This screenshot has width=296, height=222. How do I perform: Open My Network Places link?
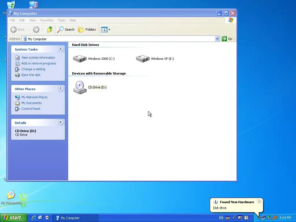pos(34,97)
